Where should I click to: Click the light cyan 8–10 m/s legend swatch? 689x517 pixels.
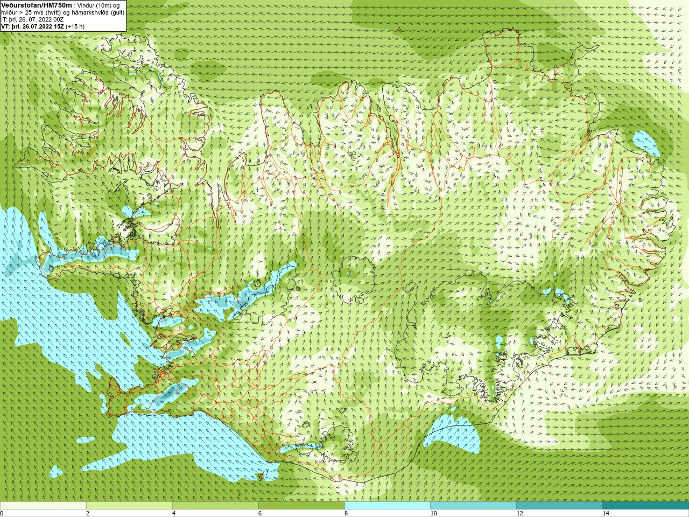pos(388,506)
